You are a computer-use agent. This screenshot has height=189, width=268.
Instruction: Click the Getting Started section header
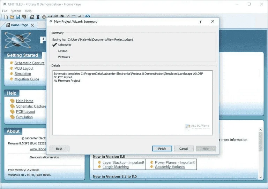(22, 55)
